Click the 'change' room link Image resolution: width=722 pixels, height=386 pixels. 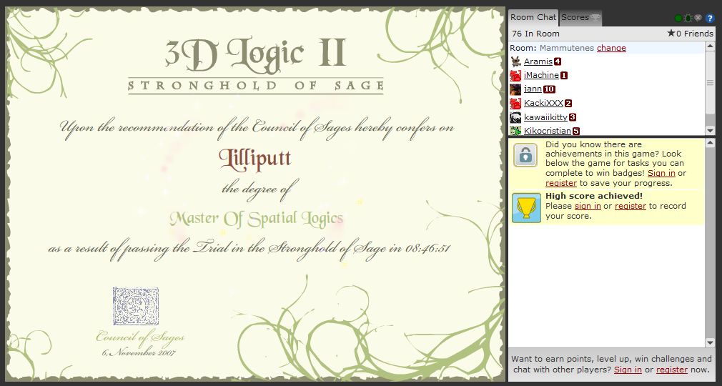coord(611,48)
